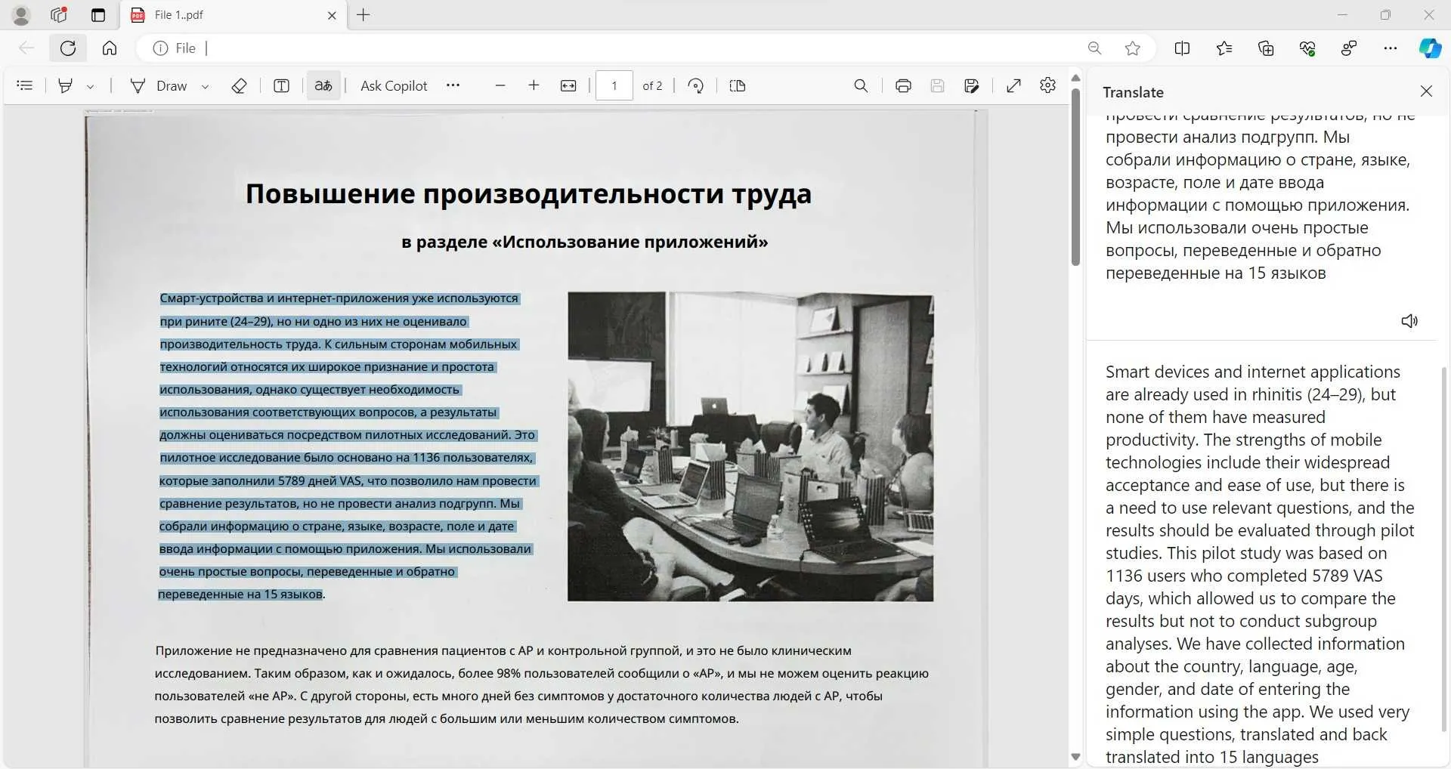
Task: Open the Translate tool
Action: click(x=322, y=85)
